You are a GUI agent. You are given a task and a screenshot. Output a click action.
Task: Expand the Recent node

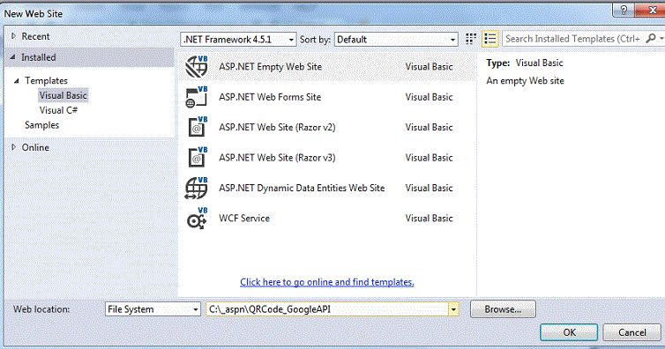pos(13,36)
